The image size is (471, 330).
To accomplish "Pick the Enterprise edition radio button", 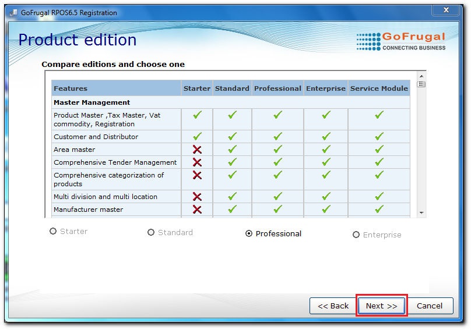I will (x=356, y=235).
